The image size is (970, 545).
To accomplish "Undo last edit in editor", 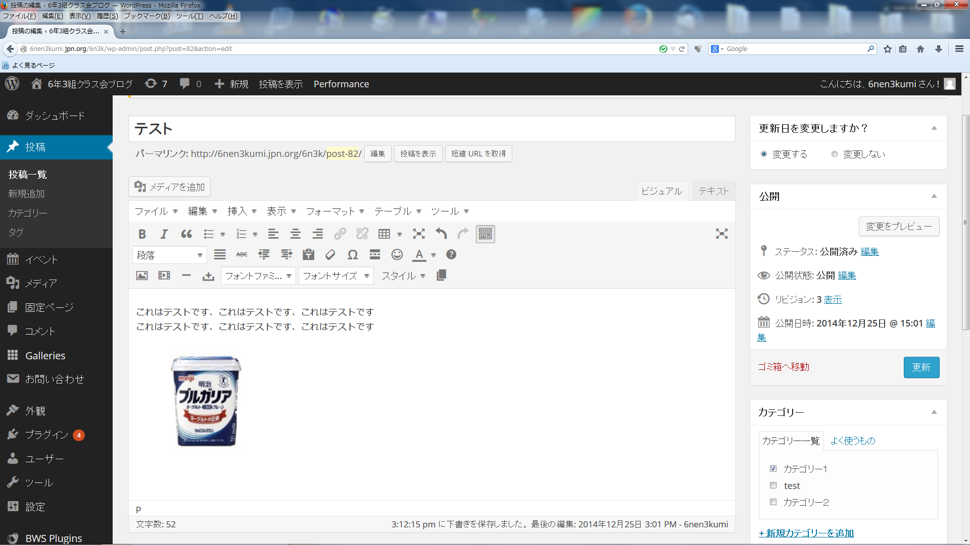I will click(441, 234).
